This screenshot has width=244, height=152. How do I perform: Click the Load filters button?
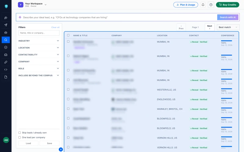[x=28, y=143]
